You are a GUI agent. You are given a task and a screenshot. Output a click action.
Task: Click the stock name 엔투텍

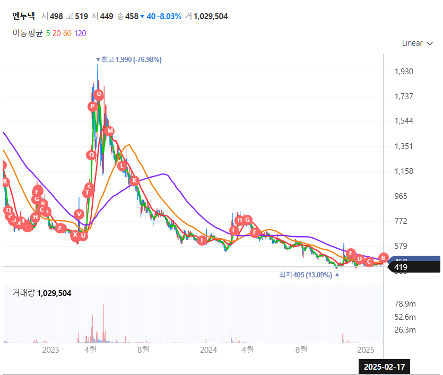[x=23, y=16]
